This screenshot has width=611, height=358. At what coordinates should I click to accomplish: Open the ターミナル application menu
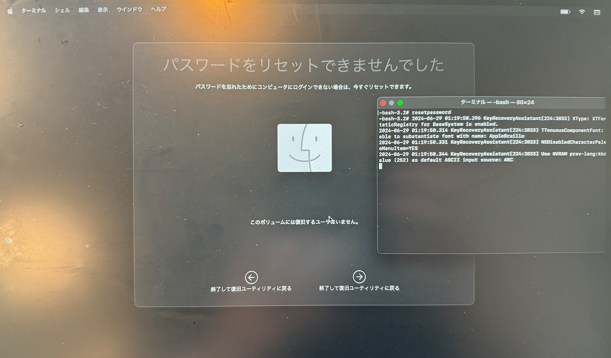pyautogui.click(x=33, y=11)
